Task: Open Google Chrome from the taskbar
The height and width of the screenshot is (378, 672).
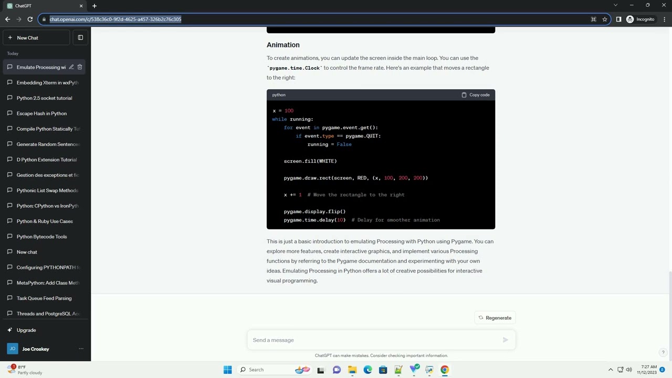Action: pyautogui.click(x=445, y=370)
